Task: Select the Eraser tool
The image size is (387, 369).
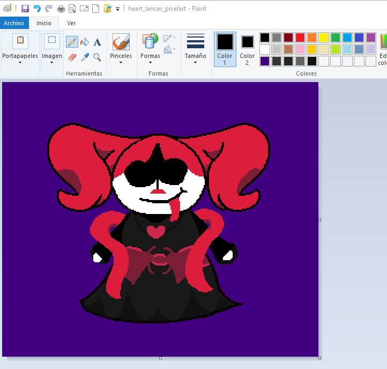Action: coord(72,57)
